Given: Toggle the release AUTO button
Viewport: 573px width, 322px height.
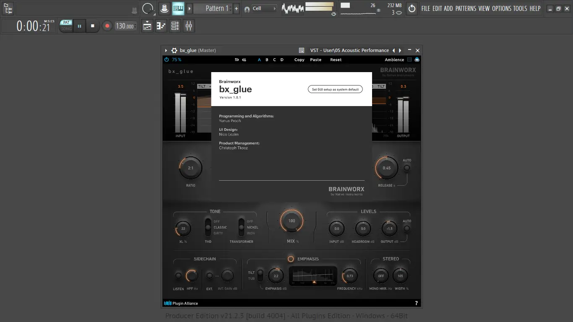Looking at the screenshot, I should coord(406,168).
